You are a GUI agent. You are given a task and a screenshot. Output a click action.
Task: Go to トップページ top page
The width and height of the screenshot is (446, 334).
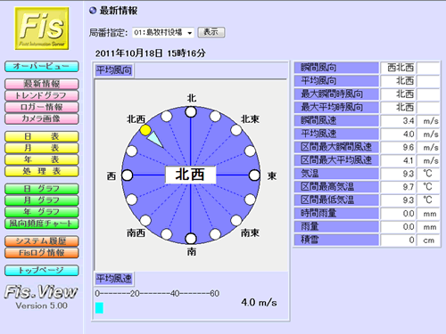(42, 270)
